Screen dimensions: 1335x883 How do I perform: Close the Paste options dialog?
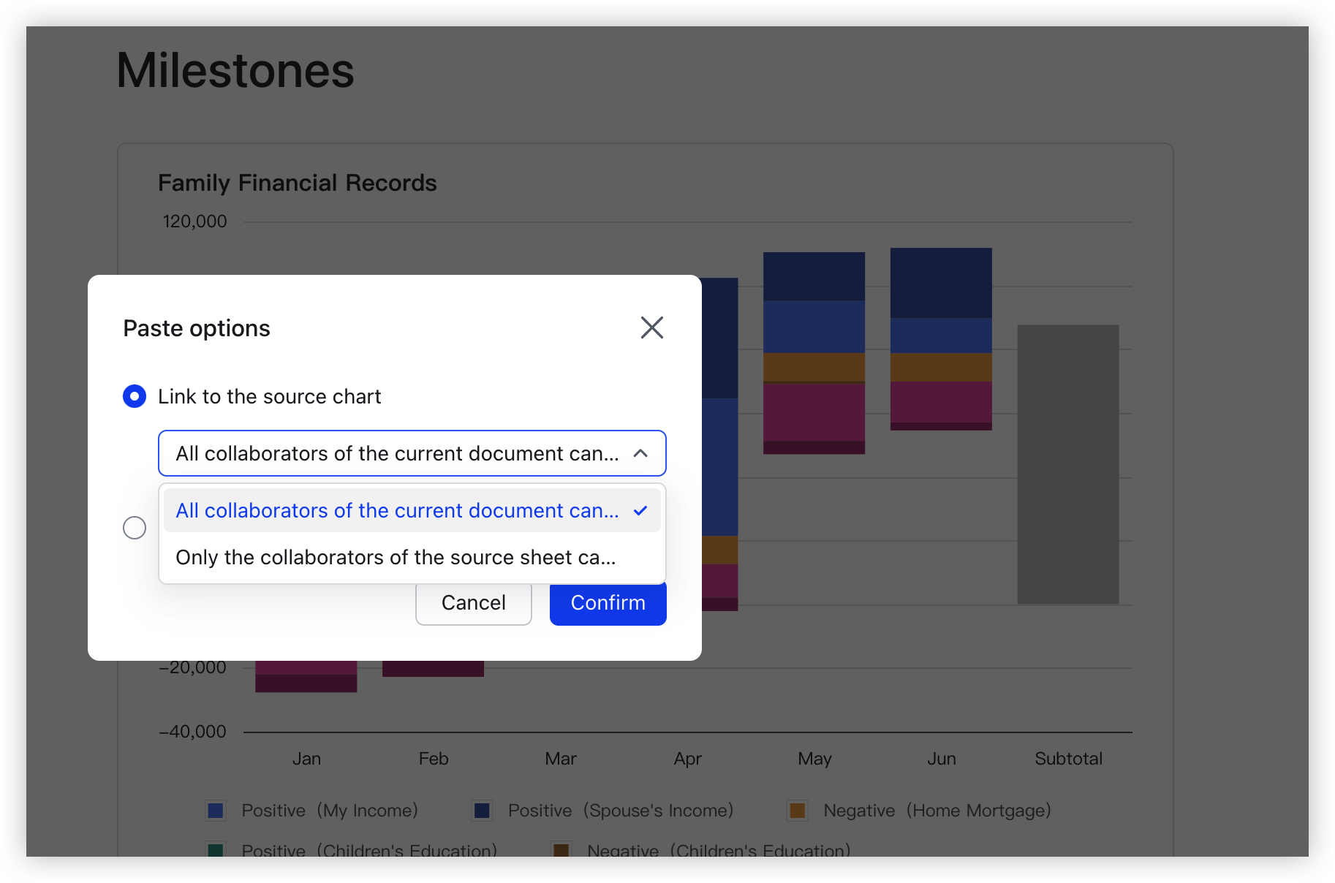click(x=651, y=327)
